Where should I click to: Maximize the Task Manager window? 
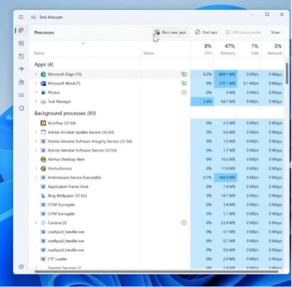(267, 14)
